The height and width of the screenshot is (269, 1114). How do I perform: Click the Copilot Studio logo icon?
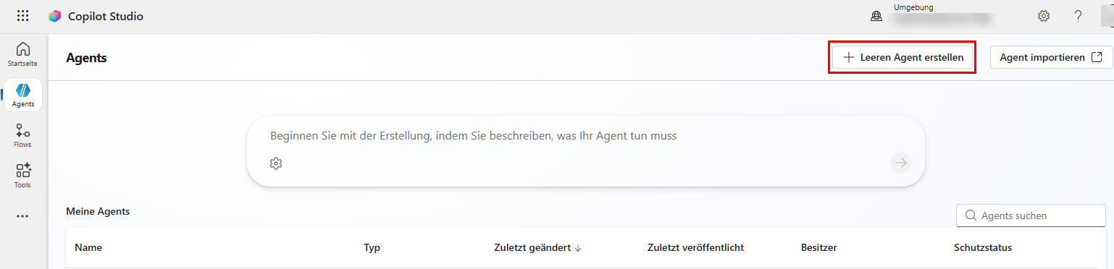pyautogui.click(x=55, y=16)
